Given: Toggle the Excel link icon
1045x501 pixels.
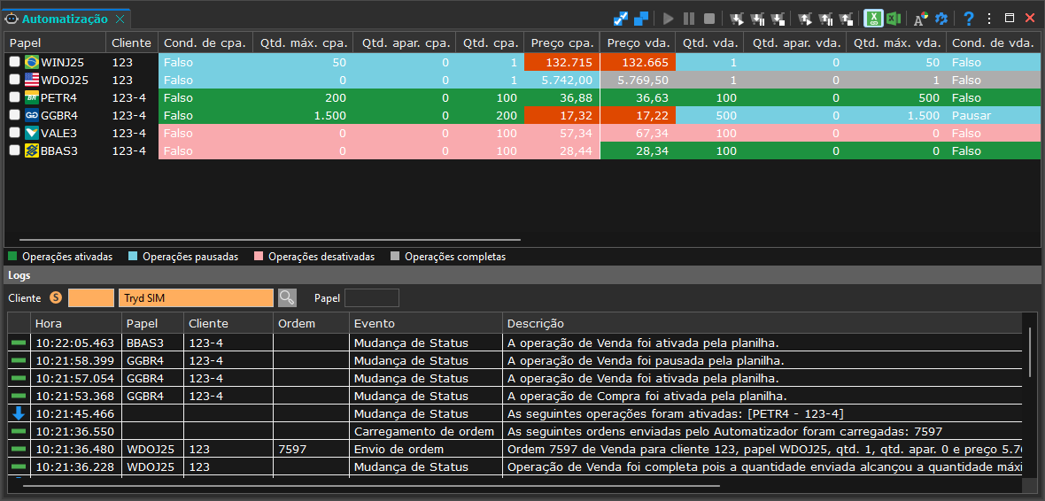Looking at the screenshot, I should coord(874,19).
